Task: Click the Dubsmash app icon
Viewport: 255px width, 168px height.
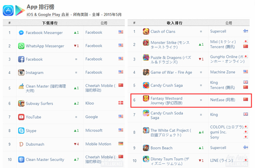Action: [21, 144]
